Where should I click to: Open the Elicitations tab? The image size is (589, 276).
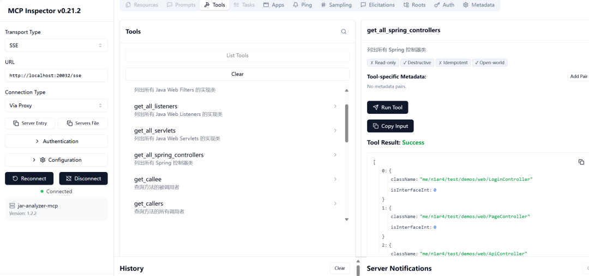(x=377, y=5)
